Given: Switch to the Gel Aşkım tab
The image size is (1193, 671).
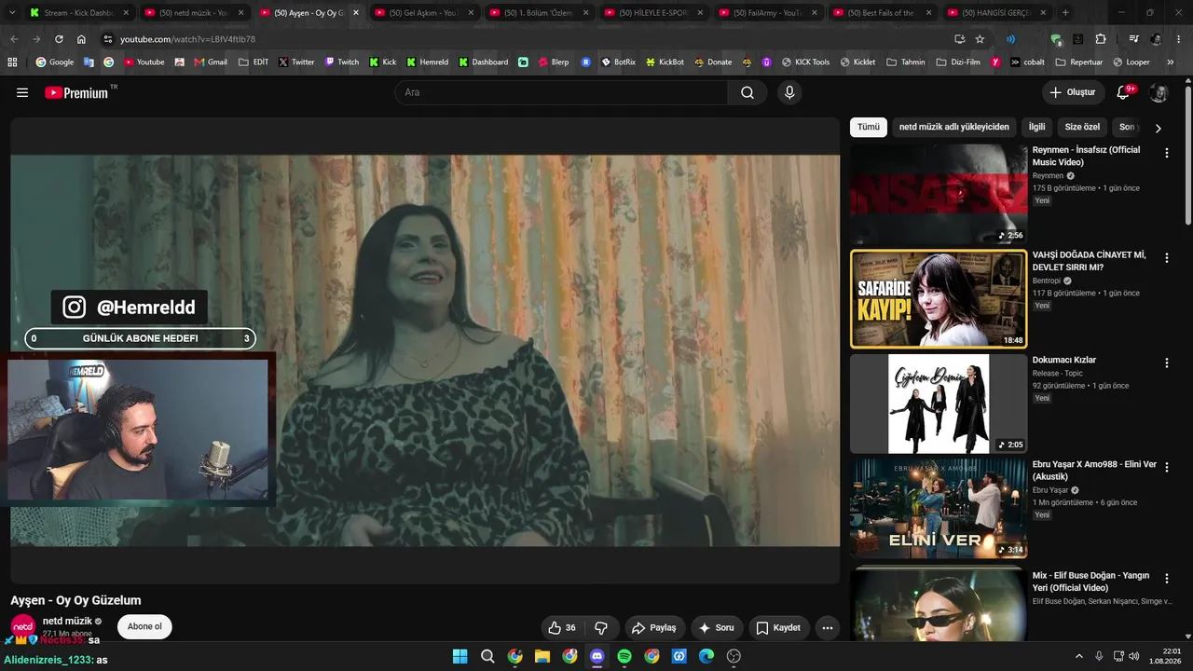Looking at the screenshot, I should point(424,13).
